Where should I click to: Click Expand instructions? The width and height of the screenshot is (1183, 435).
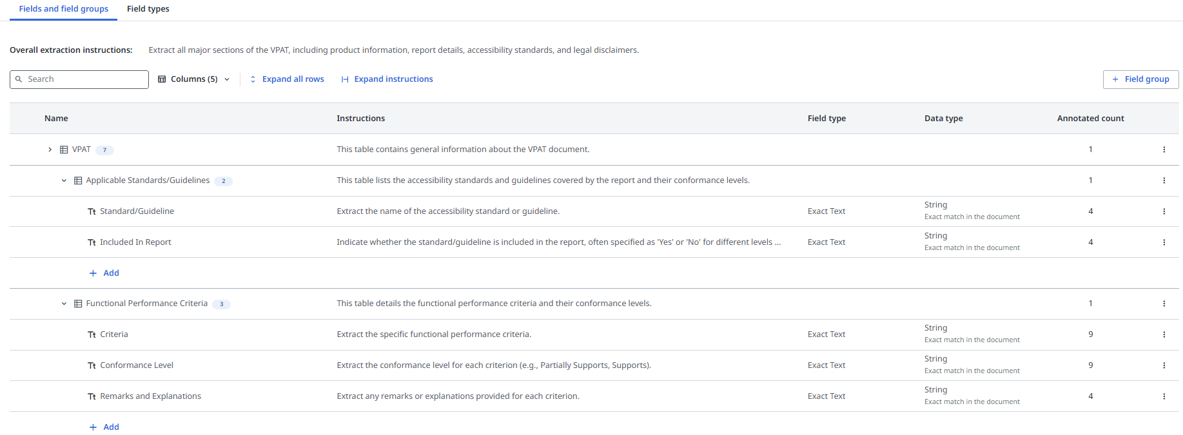coord(387,79)
